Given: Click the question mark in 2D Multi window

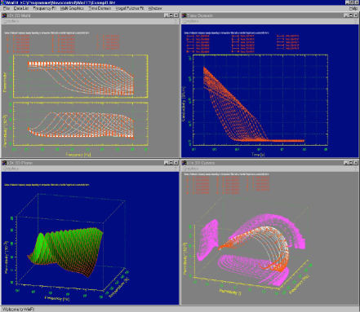Looking at the screenshot, I should coord(176,21).
